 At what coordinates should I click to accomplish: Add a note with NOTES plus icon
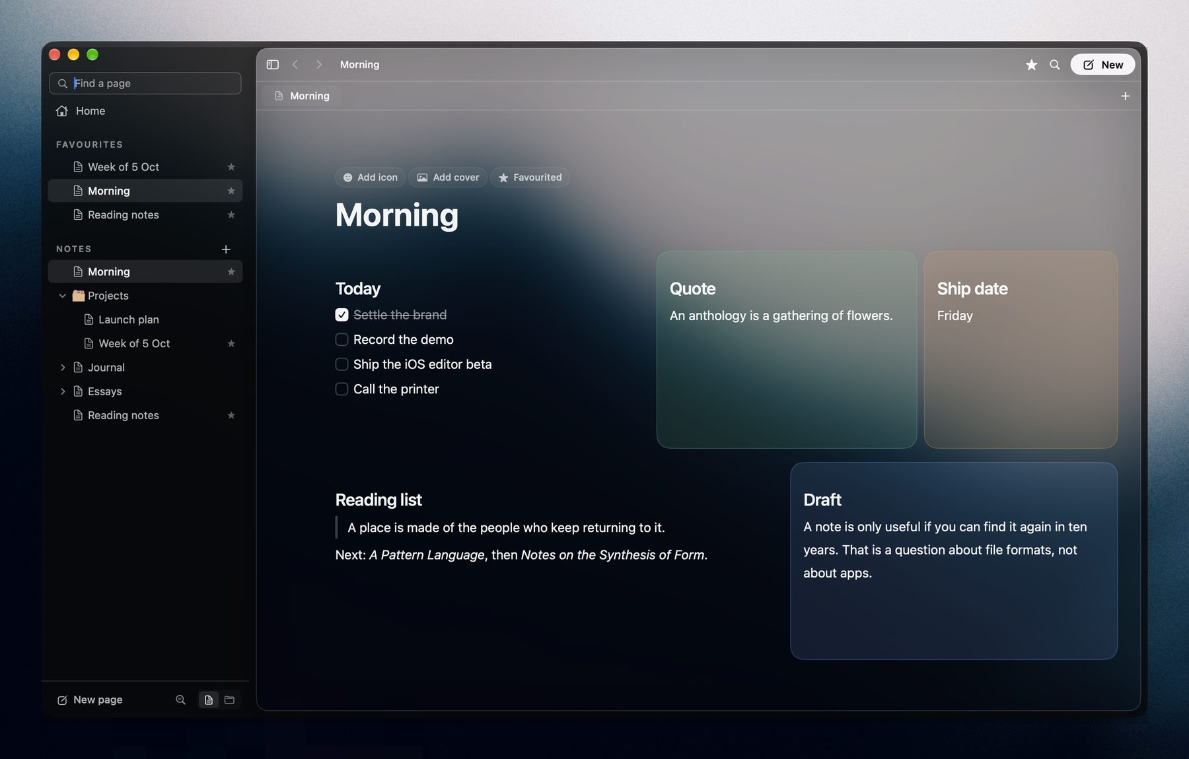(226, 249)
